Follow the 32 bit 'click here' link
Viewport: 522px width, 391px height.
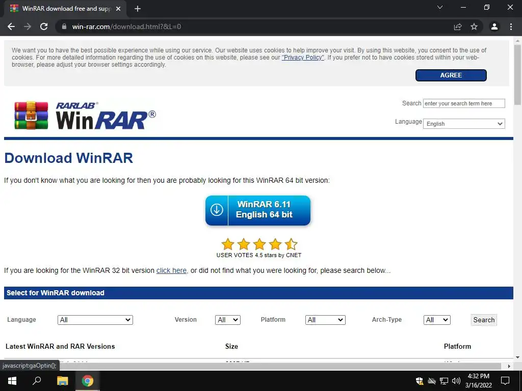[x=171, y=271]
